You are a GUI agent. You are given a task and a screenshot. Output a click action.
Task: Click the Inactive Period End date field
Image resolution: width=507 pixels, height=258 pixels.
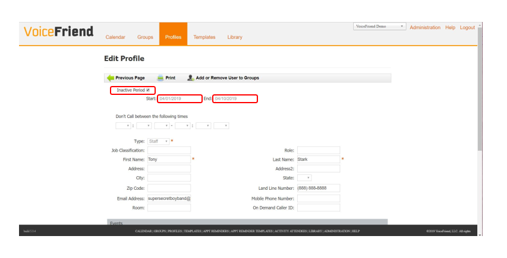[x=235, y=98]
